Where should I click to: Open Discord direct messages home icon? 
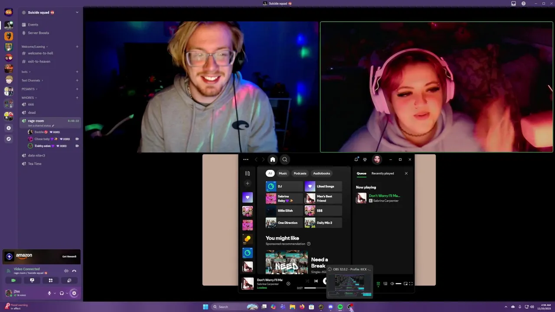pyautogui.click(x=9, y=12)
